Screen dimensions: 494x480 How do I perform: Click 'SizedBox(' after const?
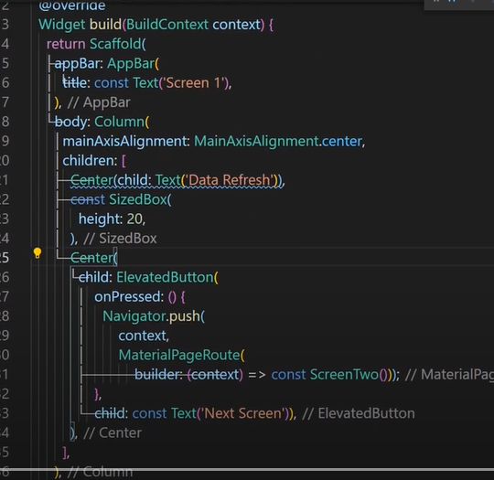[140, 199]
